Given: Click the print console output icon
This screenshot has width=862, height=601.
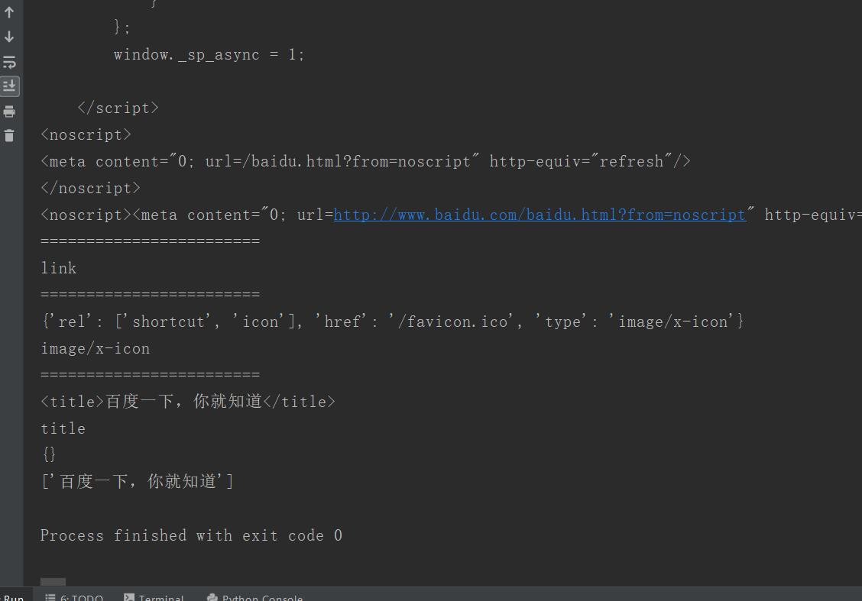Looking at the screenshot, I should pos(9,111).
